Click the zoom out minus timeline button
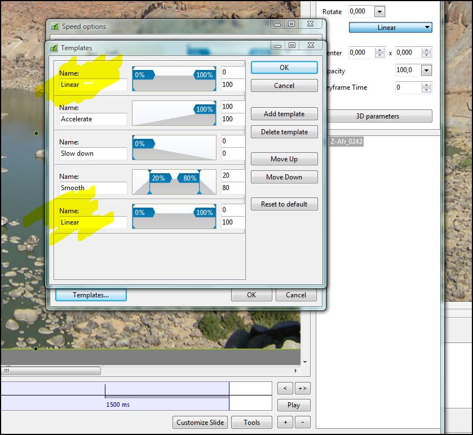Viewport: 473px width, 435px height. point(302,422)
